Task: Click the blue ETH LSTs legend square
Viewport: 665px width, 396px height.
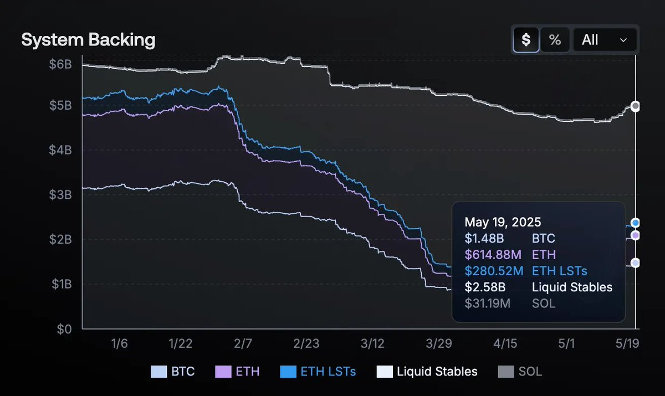Action: (x=289, y=371)
